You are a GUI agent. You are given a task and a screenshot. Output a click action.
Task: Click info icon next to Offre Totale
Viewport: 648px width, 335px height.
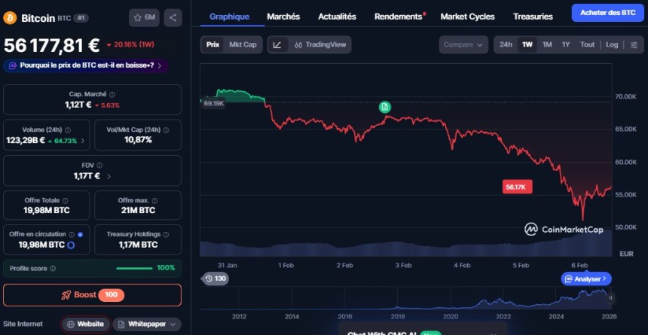coord(66,200)
